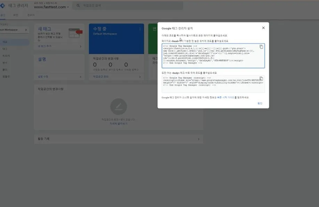
Task: Switch to the 버전 (Versions) tab
Action: [16, 15]
